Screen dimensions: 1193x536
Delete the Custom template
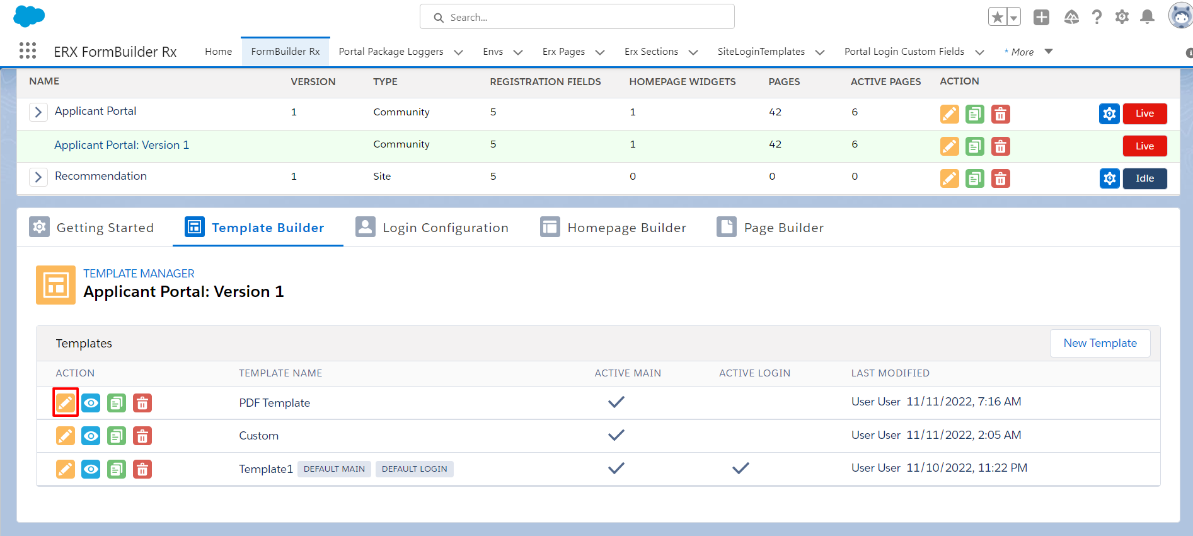tap(142, 436)
